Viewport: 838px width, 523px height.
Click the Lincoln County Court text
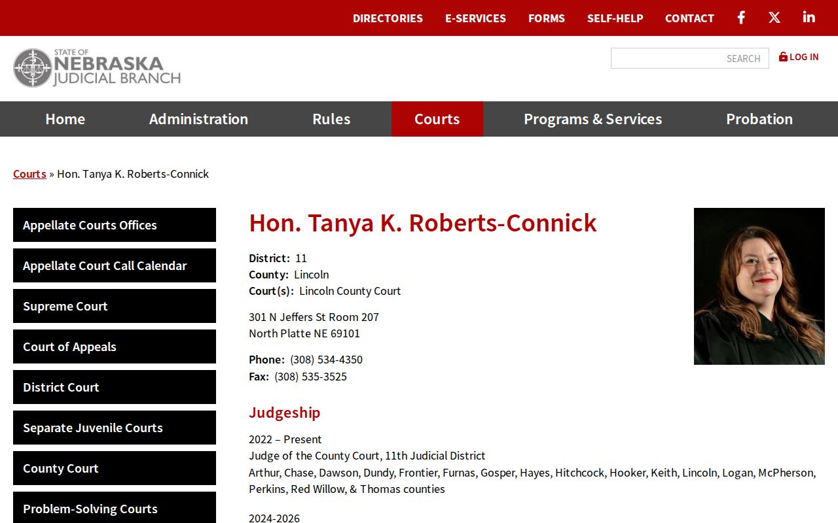[350, 291]
